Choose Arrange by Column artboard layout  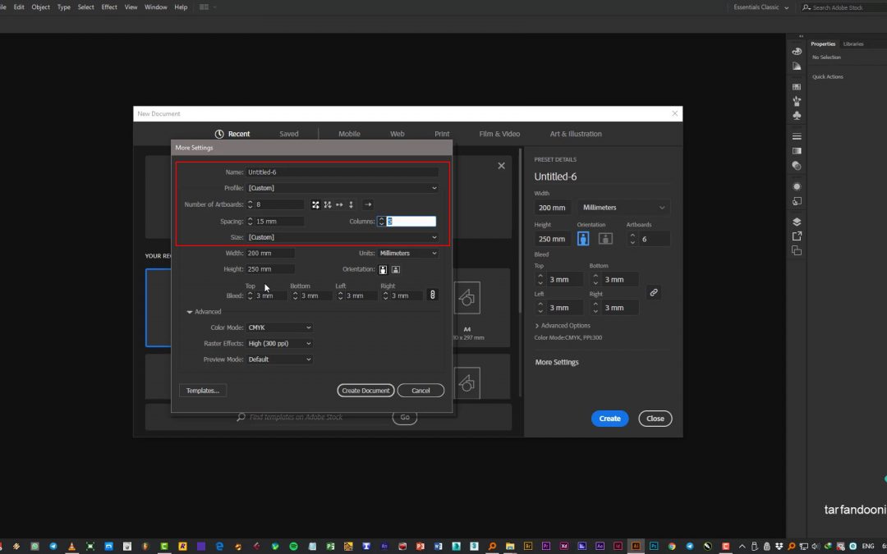pyautogui.click(x=351, y=204)
